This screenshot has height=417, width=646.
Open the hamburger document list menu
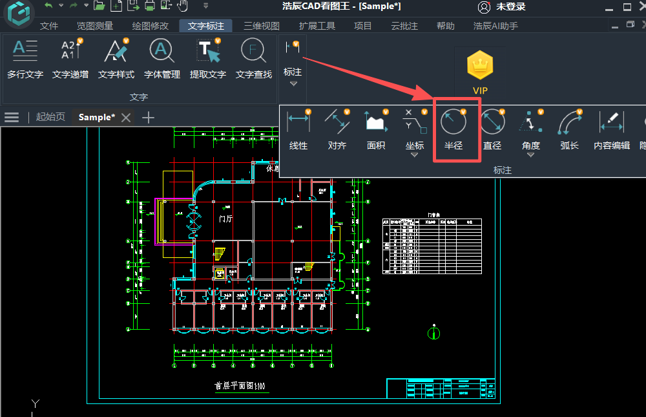click(12, 117)
